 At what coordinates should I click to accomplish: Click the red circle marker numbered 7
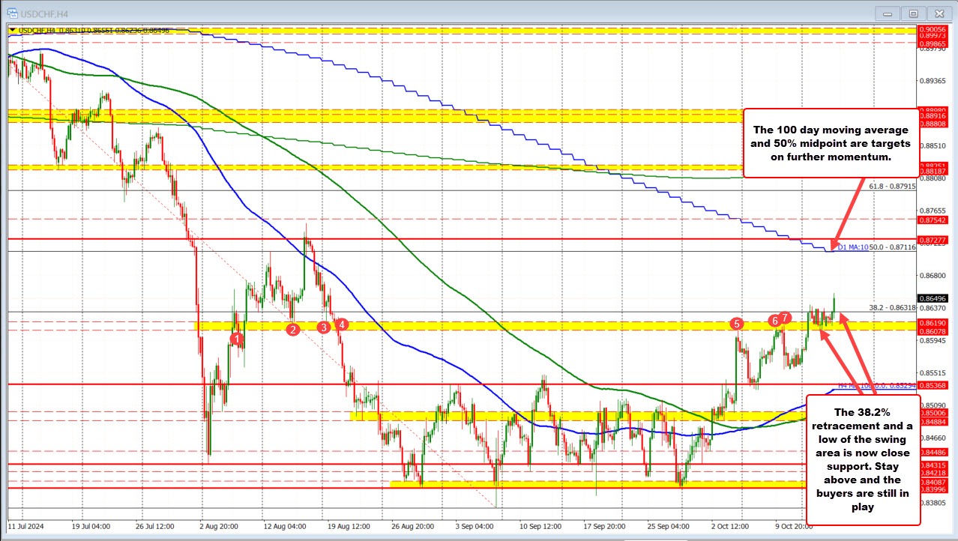[784, 318]
